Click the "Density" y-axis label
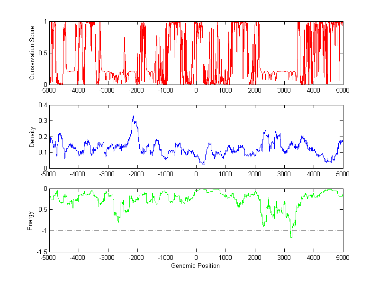The height and width of the screenshot is (283, 379). pyautogui.click(x=32, y=137)
